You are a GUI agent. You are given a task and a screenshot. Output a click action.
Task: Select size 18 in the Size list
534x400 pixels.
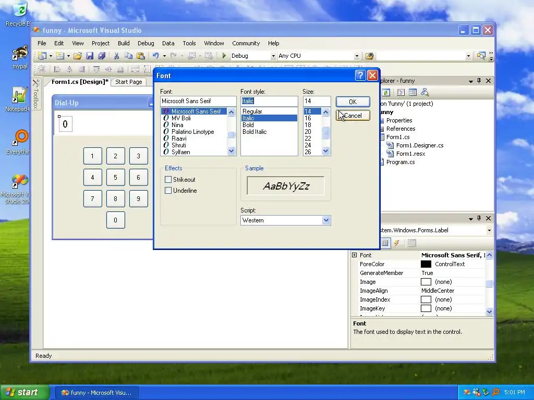308,125
